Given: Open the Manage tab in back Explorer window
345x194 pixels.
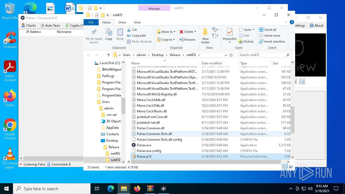Looking at the screenshot, I should coord(154,8).
